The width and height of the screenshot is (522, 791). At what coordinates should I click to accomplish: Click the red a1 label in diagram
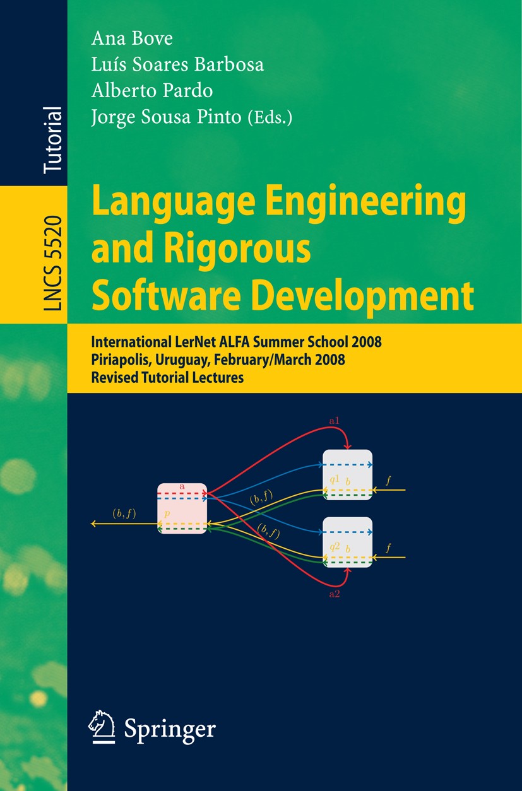click(335, 420)
